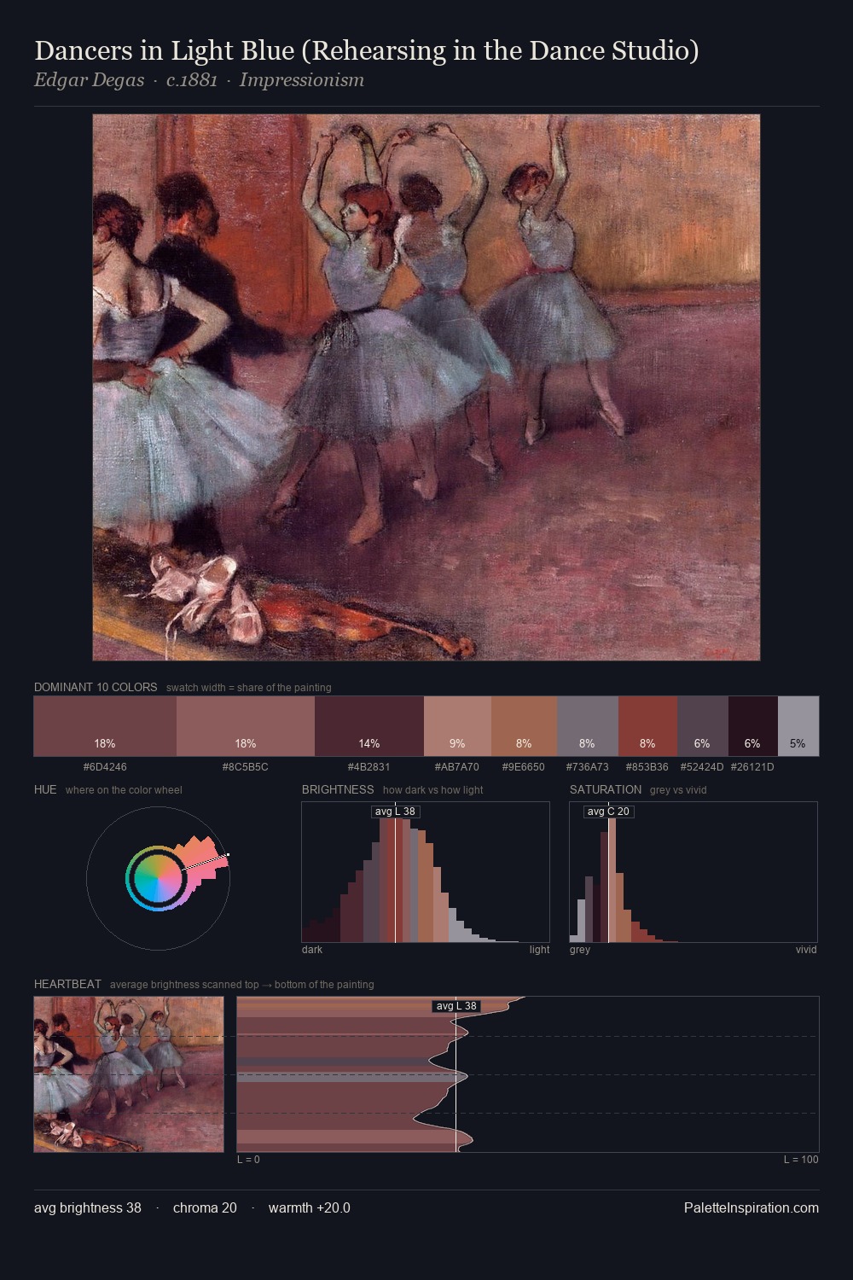Click the 'avg L 38' marker in brightness chart
This screenshot has width=853, height=1280.
click(x=396, y=812)
